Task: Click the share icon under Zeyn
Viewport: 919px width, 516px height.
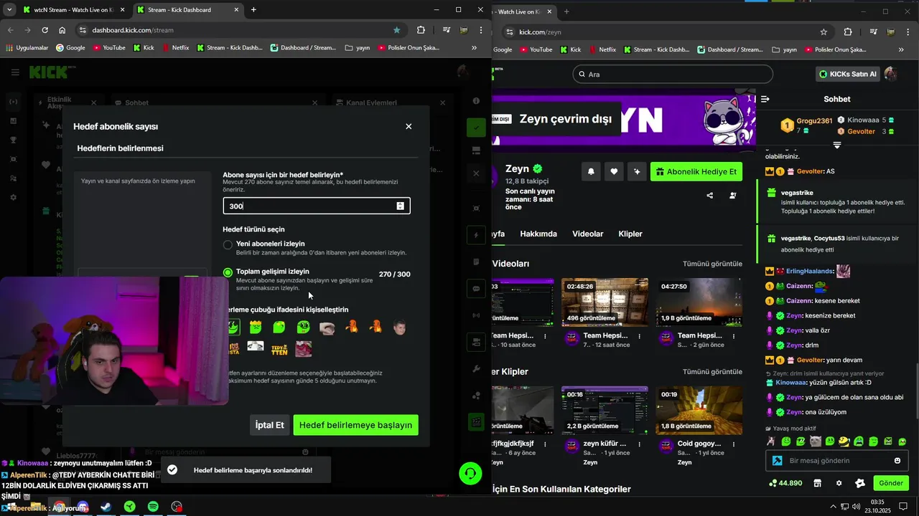Action: click(710, 195)
